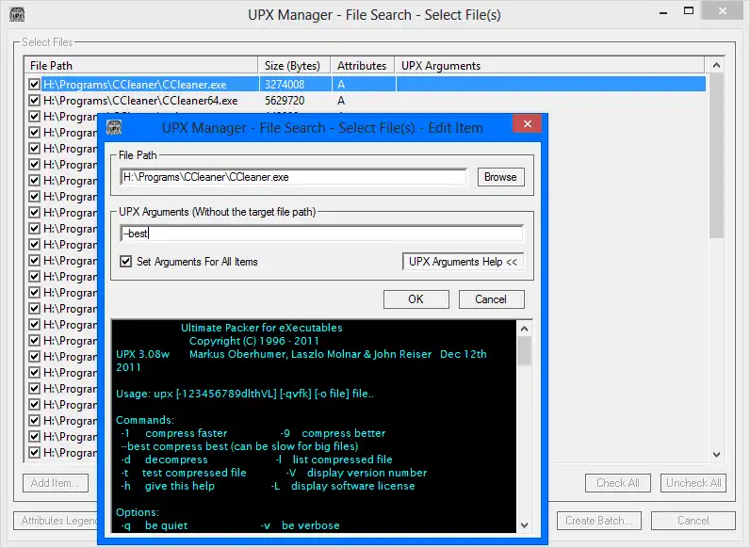Click the Attributes Legend button

57,521
